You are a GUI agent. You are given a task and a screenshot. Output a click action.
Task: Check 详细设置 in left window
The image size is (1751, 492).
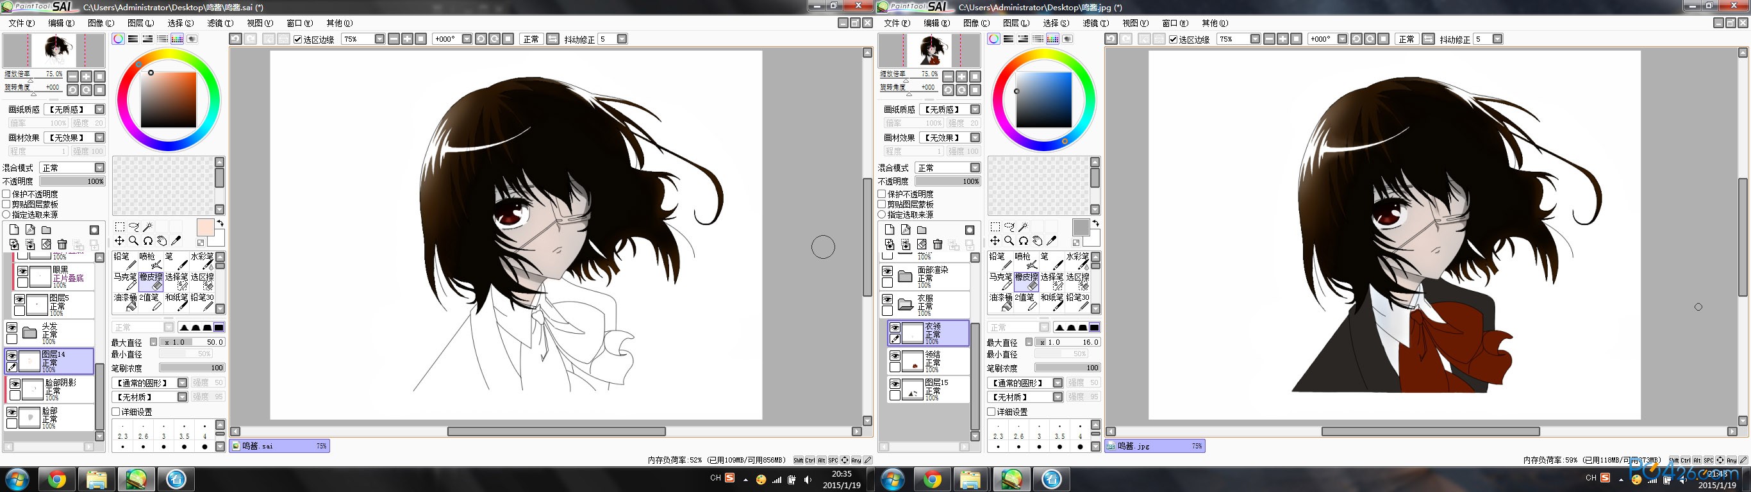pos(115,412)
